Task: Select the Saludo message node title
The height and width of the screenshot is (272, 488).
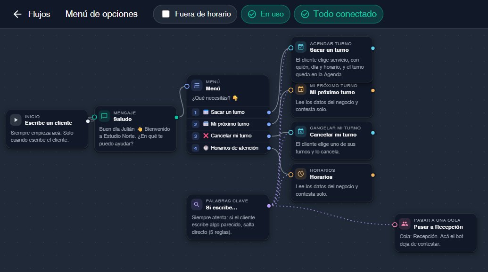Action: (122, 119)
